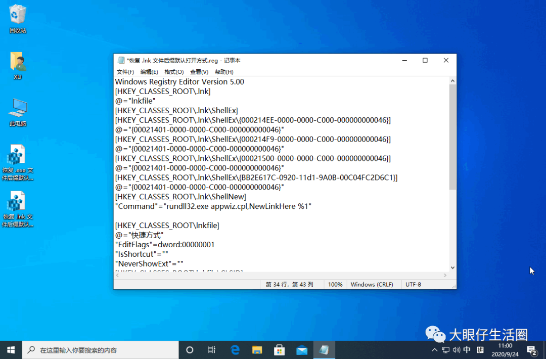The height and width of the screenshot is (359, 546).
Task: Click the vertical scrollbar thumb in Notepad
Action: pyautogui.click(x=452, y=137)
